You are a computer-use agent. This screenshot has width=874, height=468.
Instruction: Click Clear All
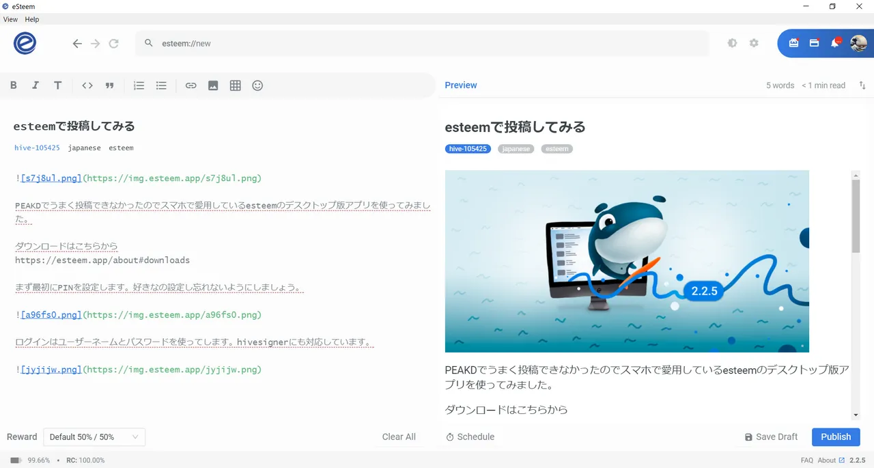[x=399, y=437]
